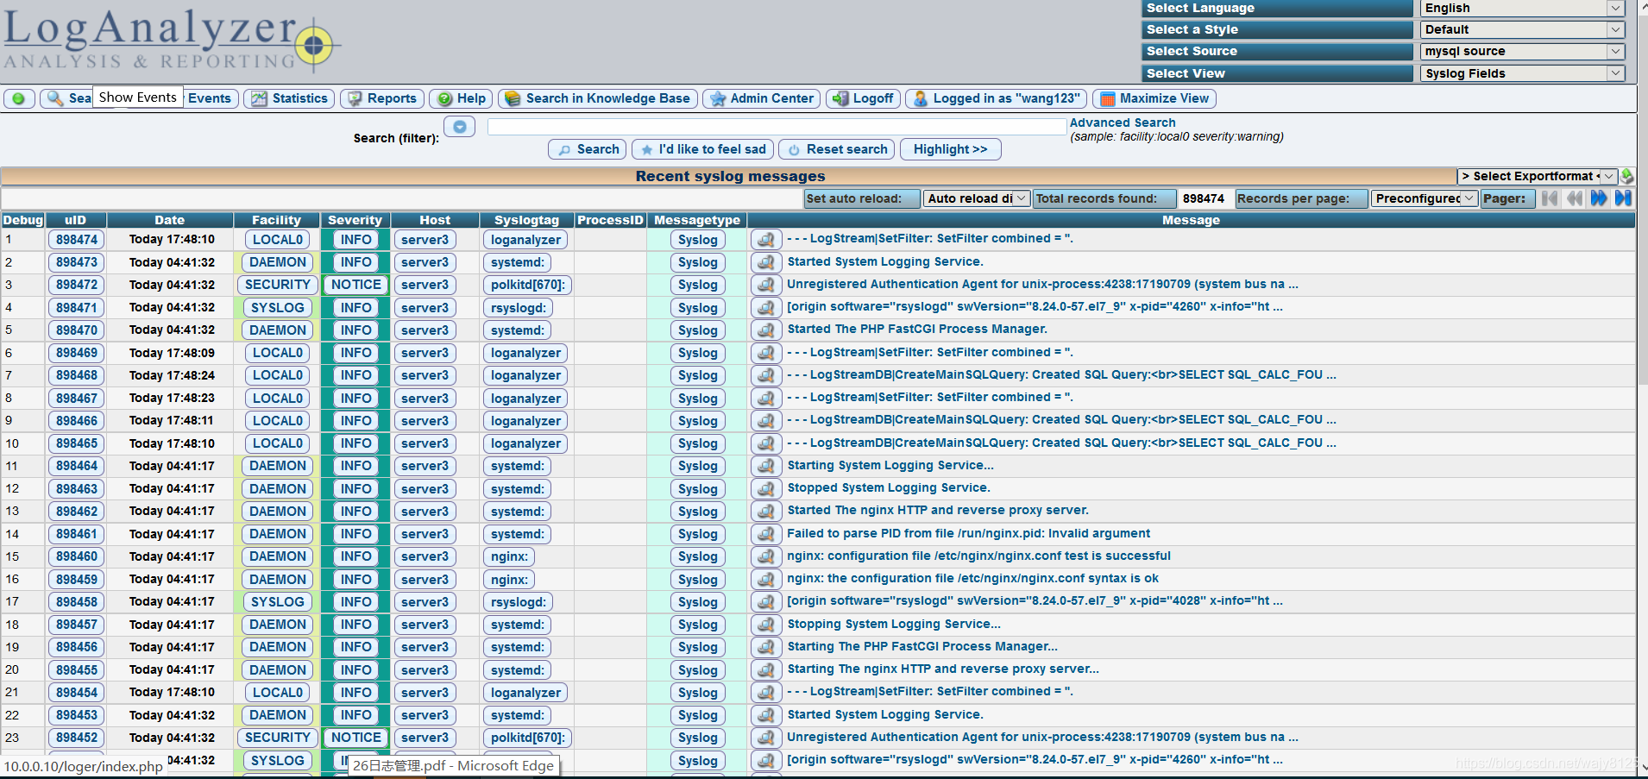1648x779 pixels.
Task: Click SECURITY facility in row 3
Action: click(278, 285)
